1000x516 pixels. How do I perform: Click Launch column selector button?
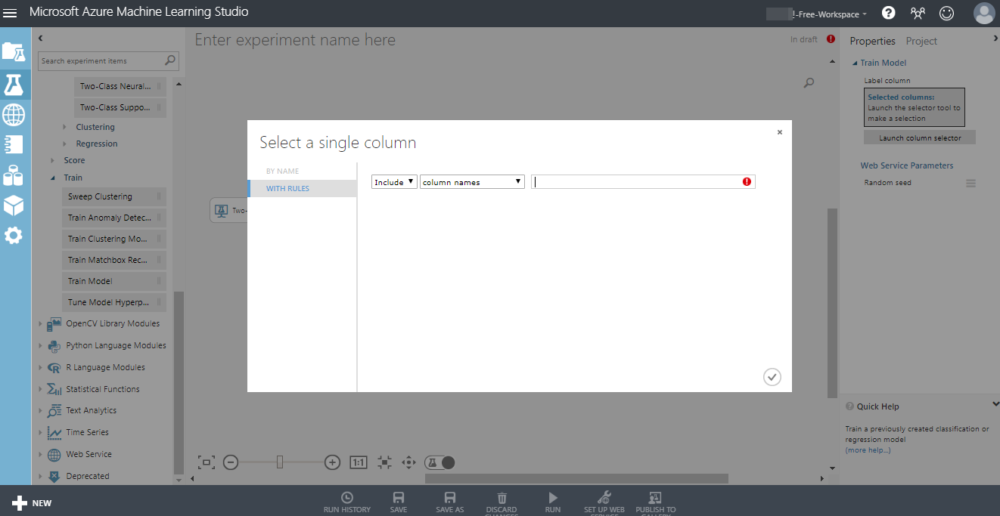(920, 137)
